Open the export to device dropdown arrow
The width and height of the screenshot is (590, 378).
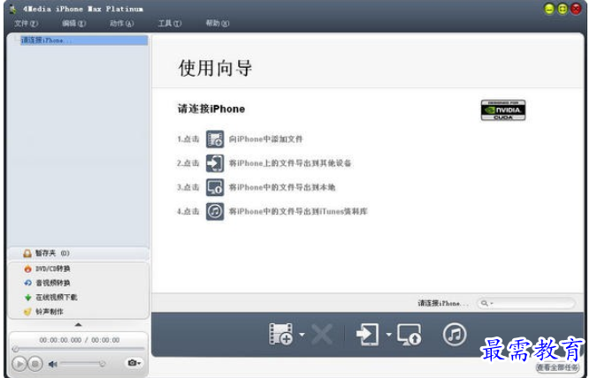click(388, 334)
